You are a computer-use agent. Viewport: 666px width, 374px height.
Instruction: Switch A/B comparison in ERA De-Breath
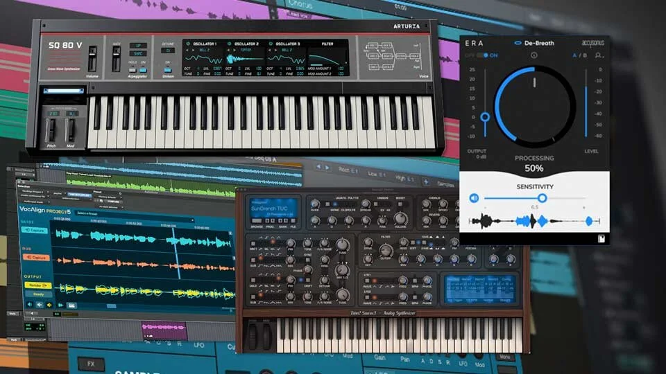[579, 55]
